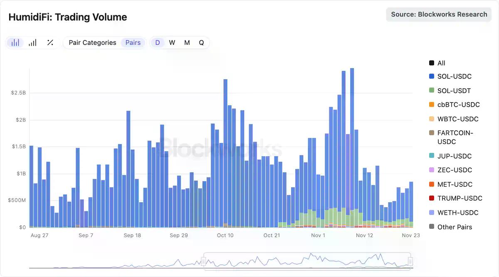Toggle SOL-USDC series in legend
The image size is (499, 277).
tap(454, 76)
